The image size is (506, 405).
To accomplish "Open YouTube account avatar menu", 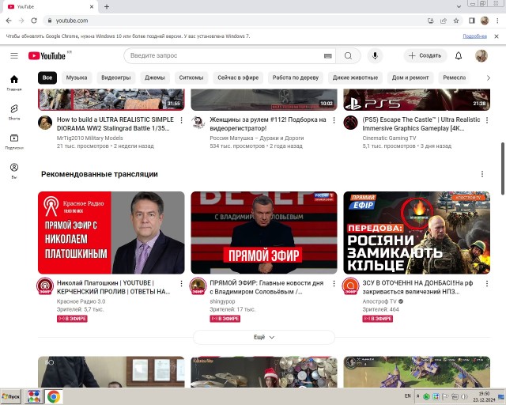I will pyautogui.click(x=481, y=55).
